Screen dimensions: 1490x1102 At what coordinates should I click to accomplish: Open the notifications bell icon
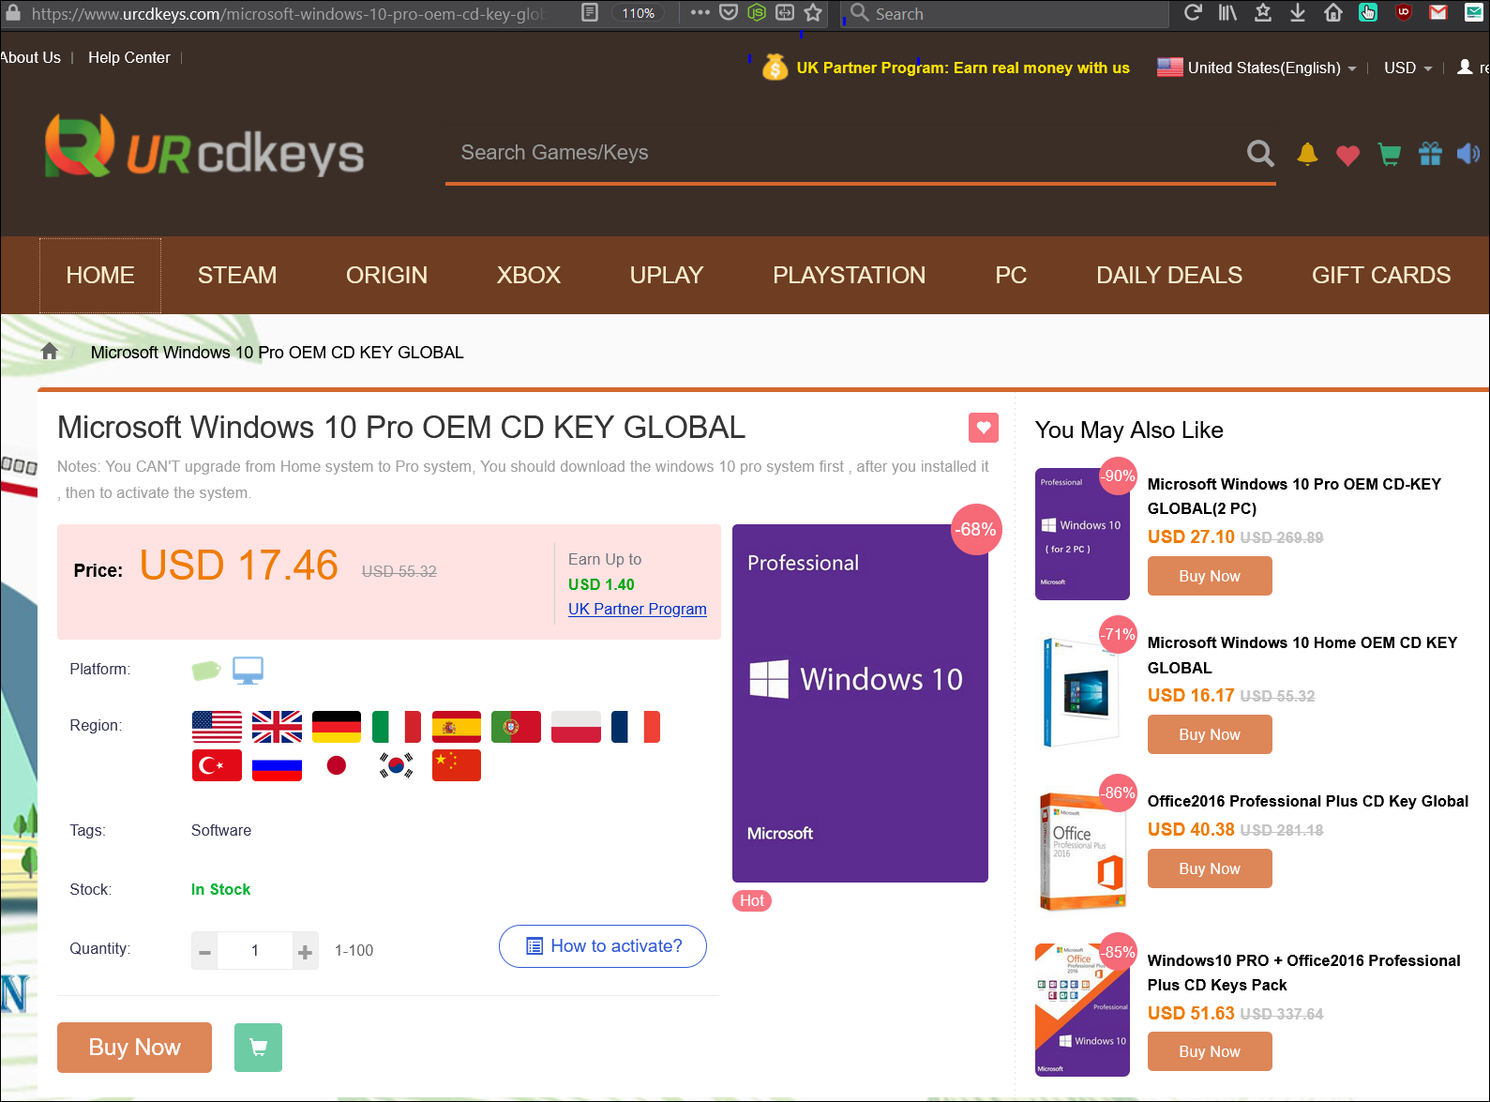coord(1307,154)
